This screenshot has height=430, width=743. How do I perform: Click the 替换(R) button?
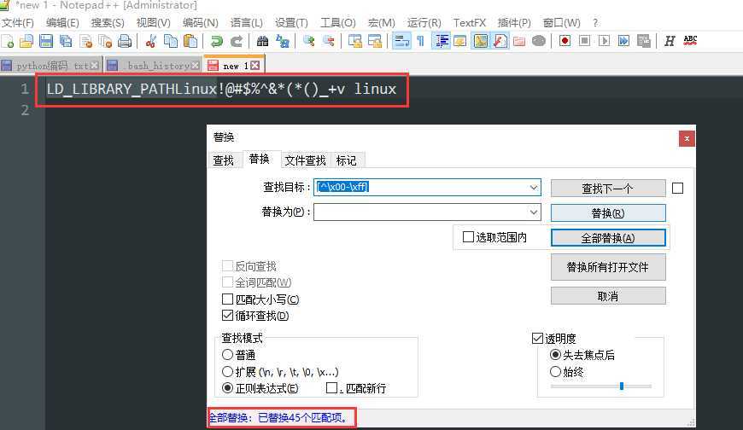(x=608, y=212)
